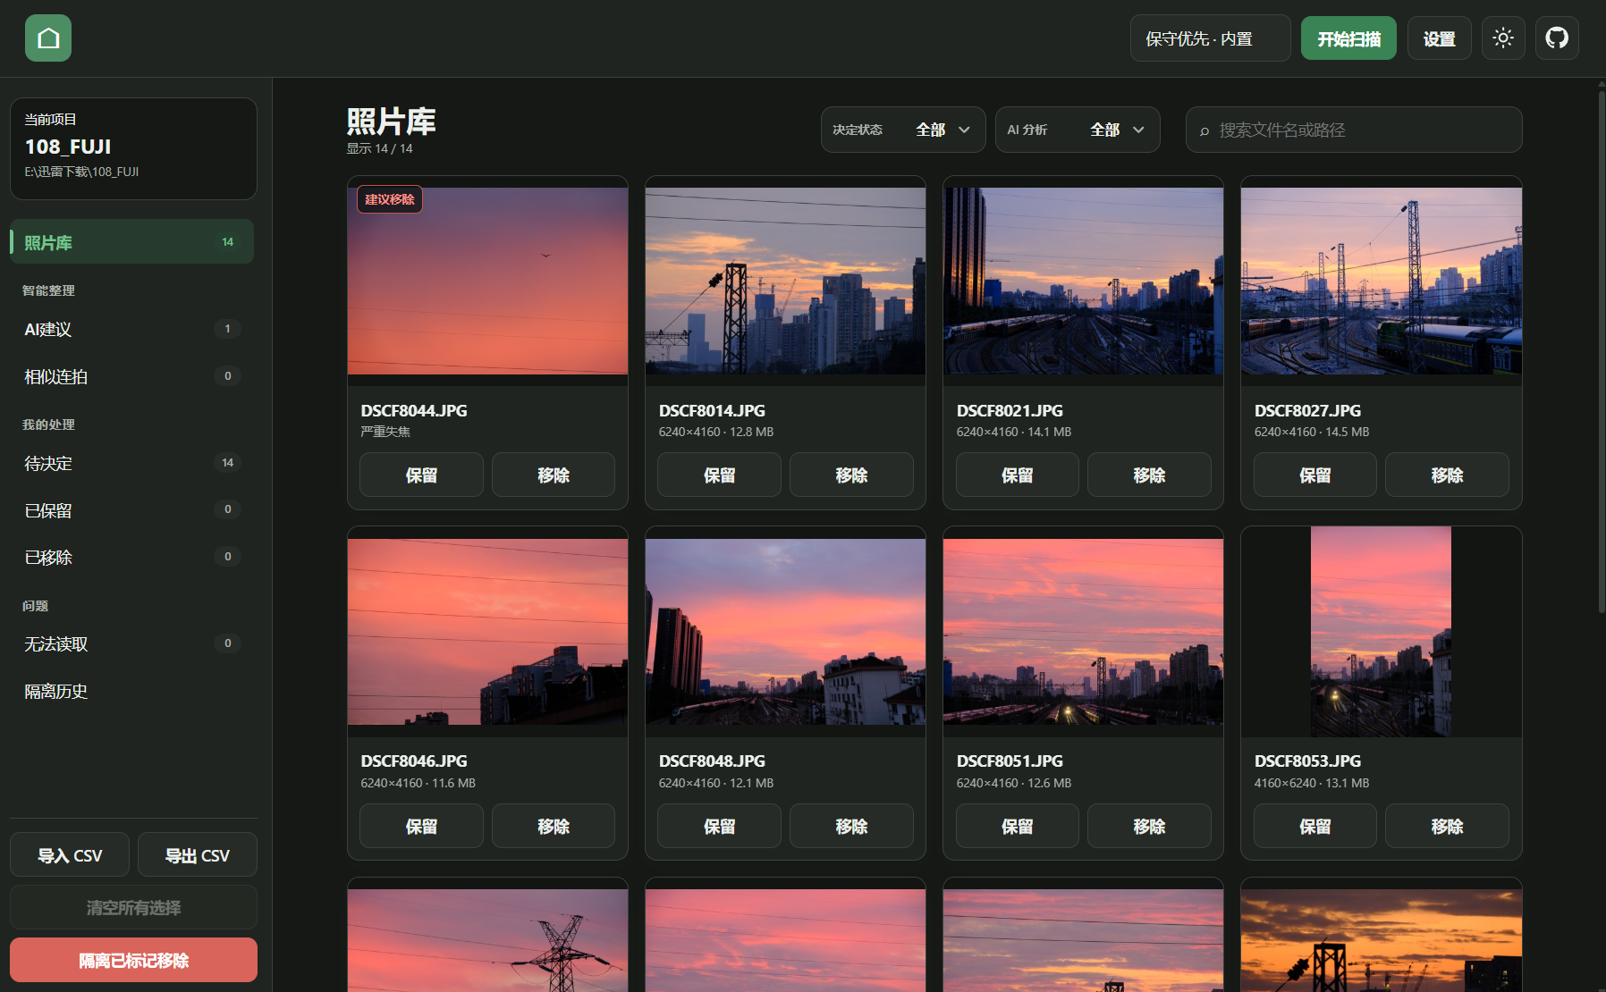Click the green home logo icon

coord(48,38)
